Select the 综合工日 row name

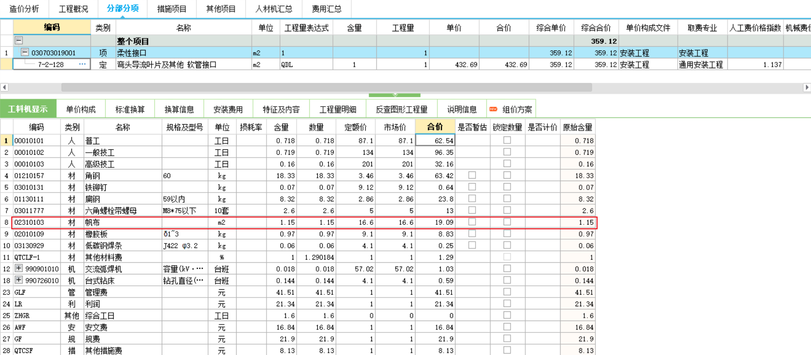(x=123, y=316)
